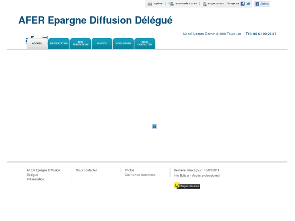This screenshot has width=295, height=221.
Task: Share on Facebook icon
Action: tap(243, 4)
